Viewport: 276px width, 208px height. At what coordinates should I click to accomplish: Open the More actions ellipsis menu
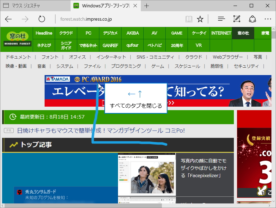coord(268,19)
